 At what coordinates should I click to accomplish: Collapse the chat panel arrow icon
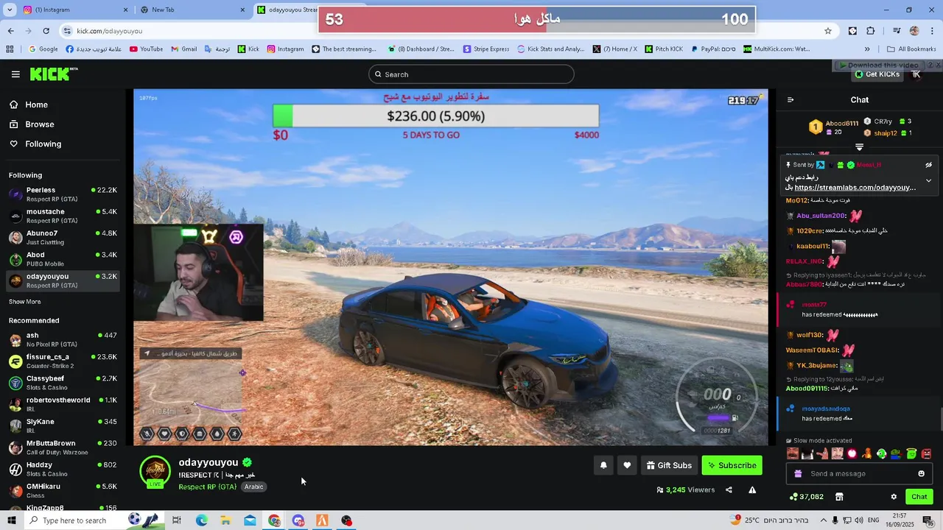790,100
